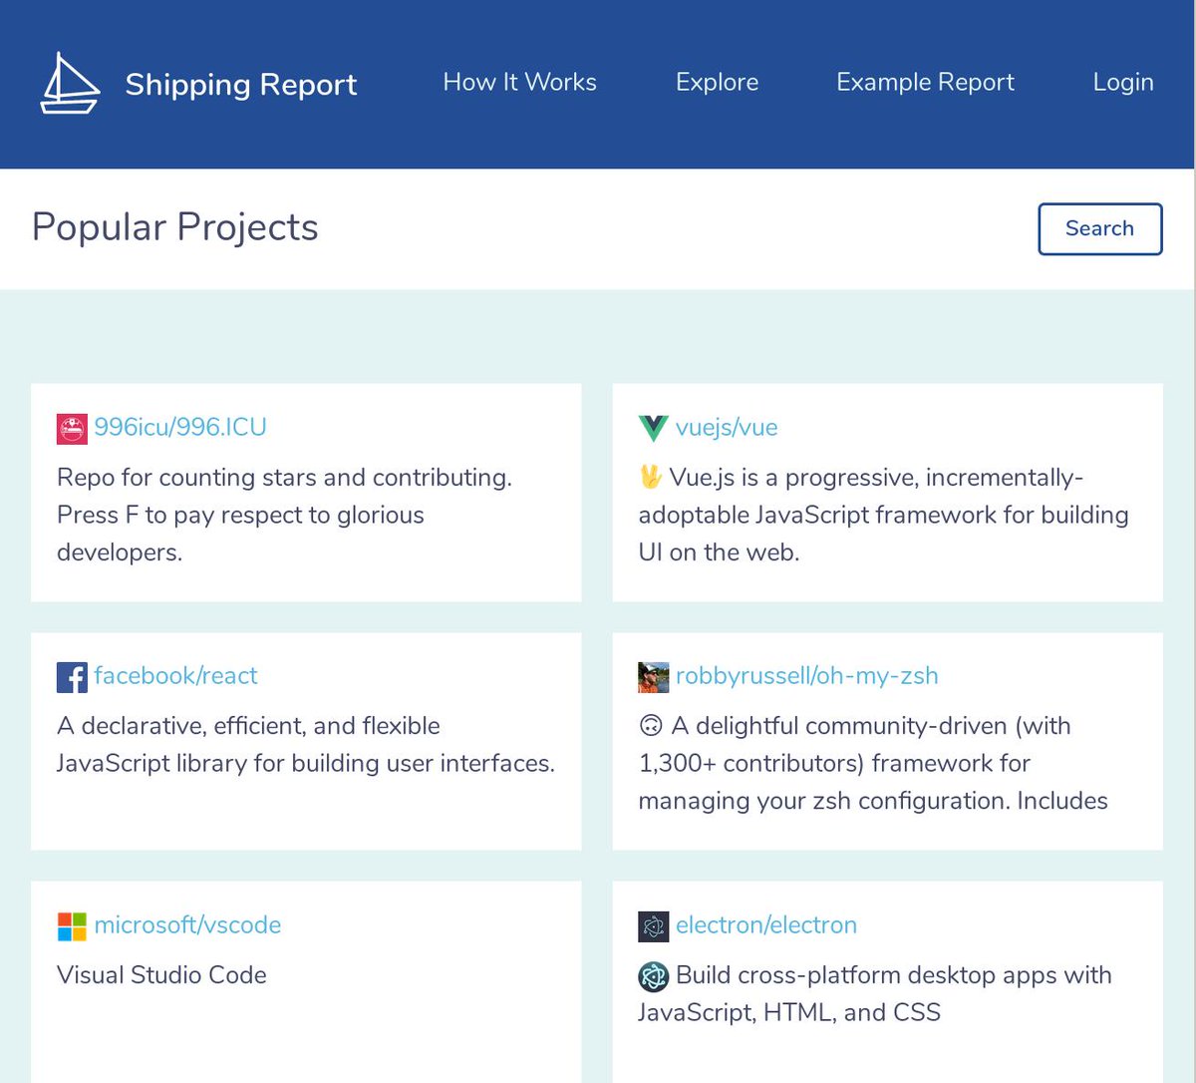Click the Electron avatar icon beside electron/electron
Image resolution: width=1196 pixels, height=1083 pixels.
[x=653, y=926]
